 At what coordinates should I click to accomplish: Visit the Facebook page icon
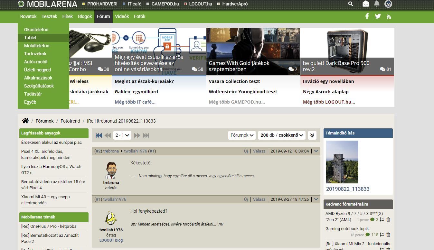367,16
